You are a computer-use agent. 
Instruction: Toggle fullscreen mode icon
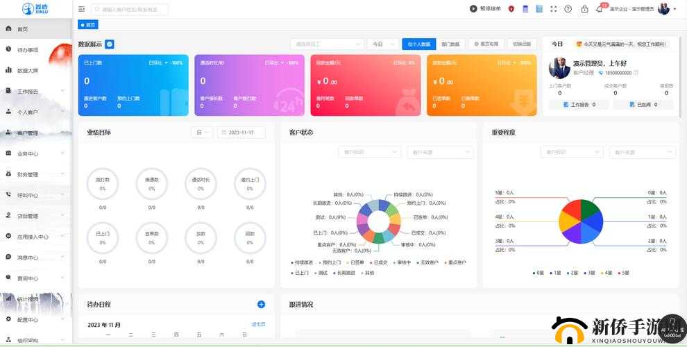553,9
